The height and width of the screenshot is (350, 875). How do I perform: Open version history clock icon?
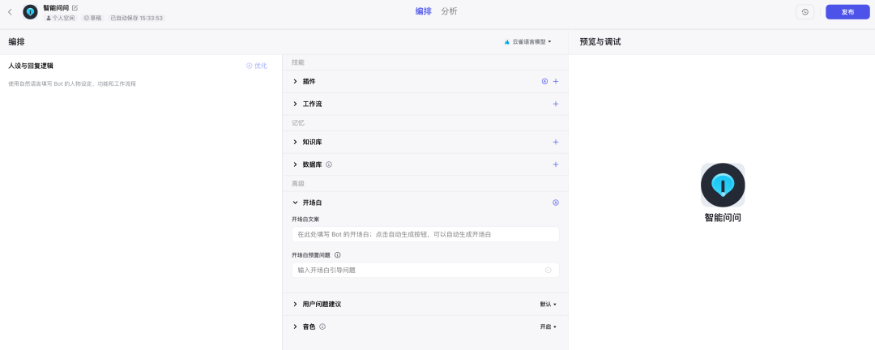tap(805, 11)
